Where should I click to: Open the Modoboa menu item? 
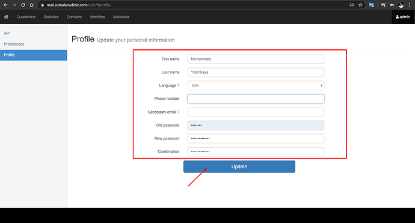121,17
